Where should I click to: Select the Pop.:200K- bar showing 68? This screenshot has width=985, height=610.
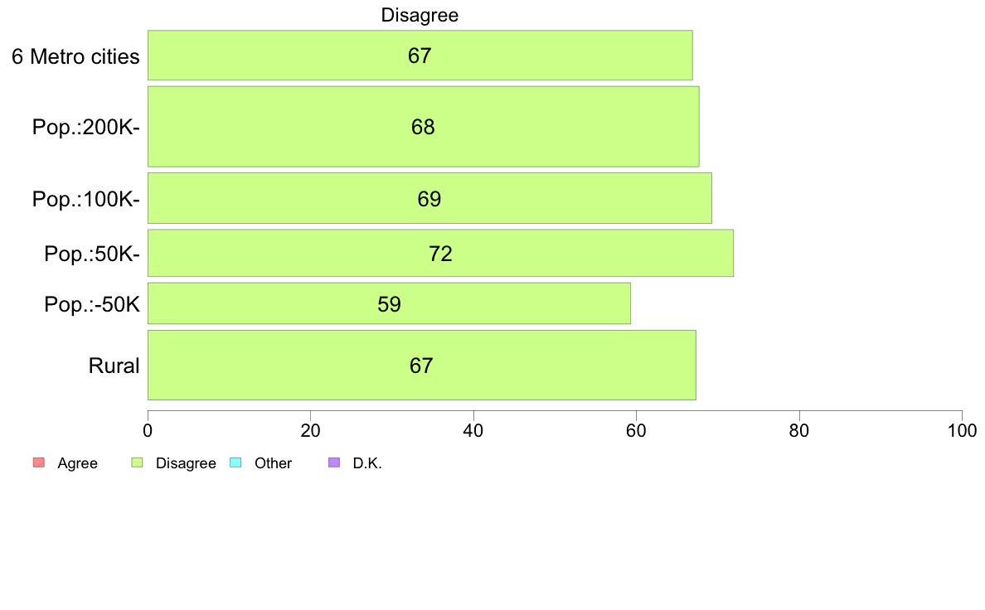(x=424, y=127)
